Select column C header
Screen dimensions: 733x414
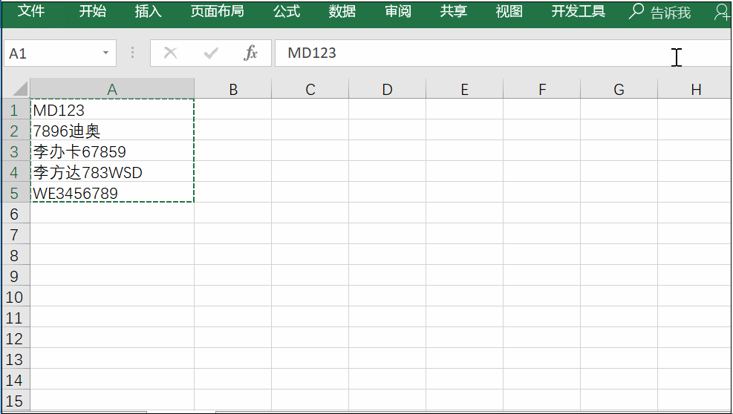point(310,89)
